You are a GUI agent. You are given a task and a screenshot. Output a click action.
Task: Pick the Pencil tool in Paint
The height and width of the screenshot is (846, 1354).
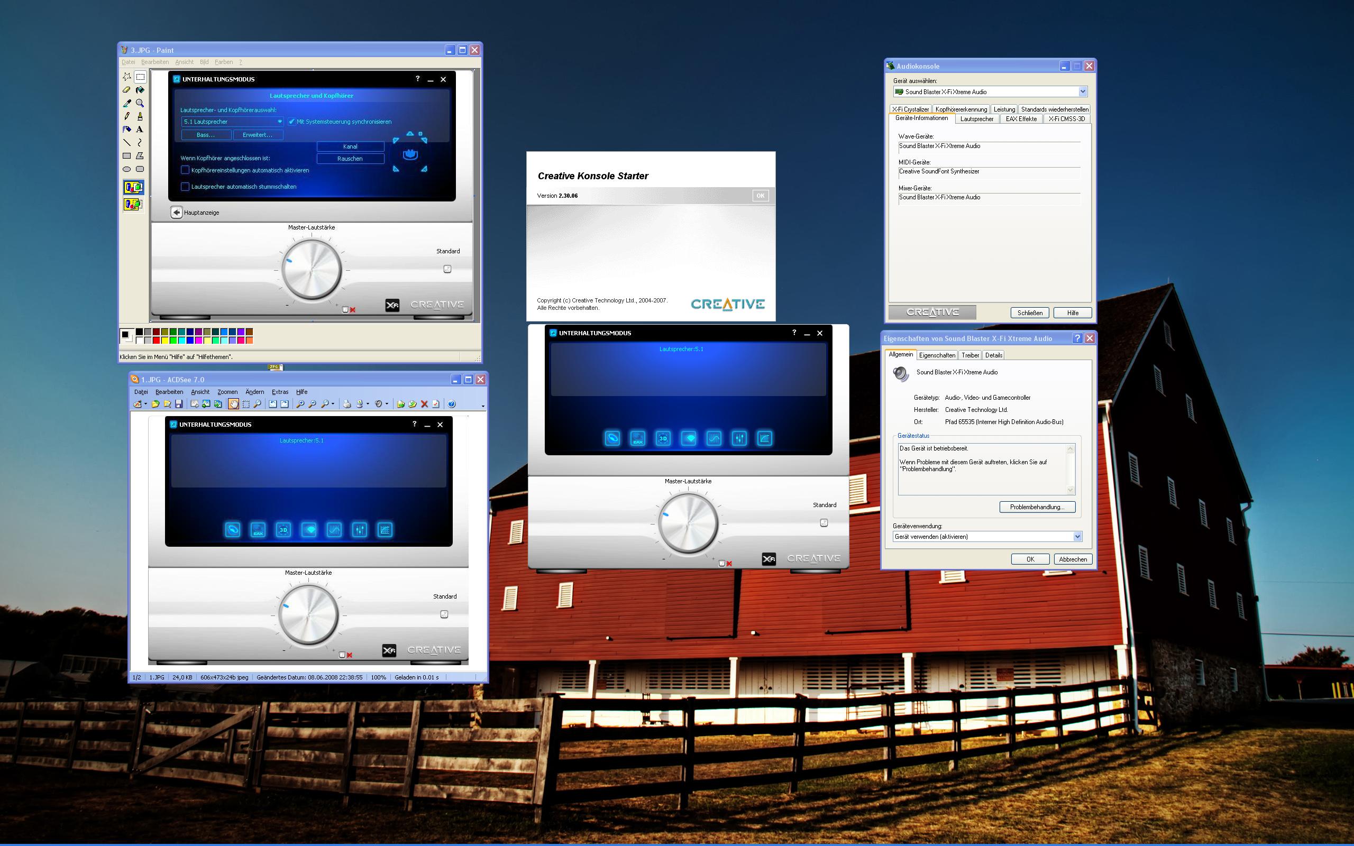127,116
